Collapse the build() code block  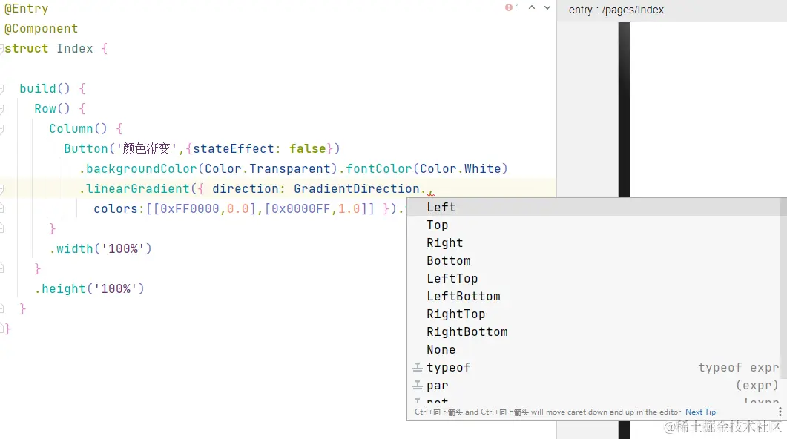click(x=2, y=89)
